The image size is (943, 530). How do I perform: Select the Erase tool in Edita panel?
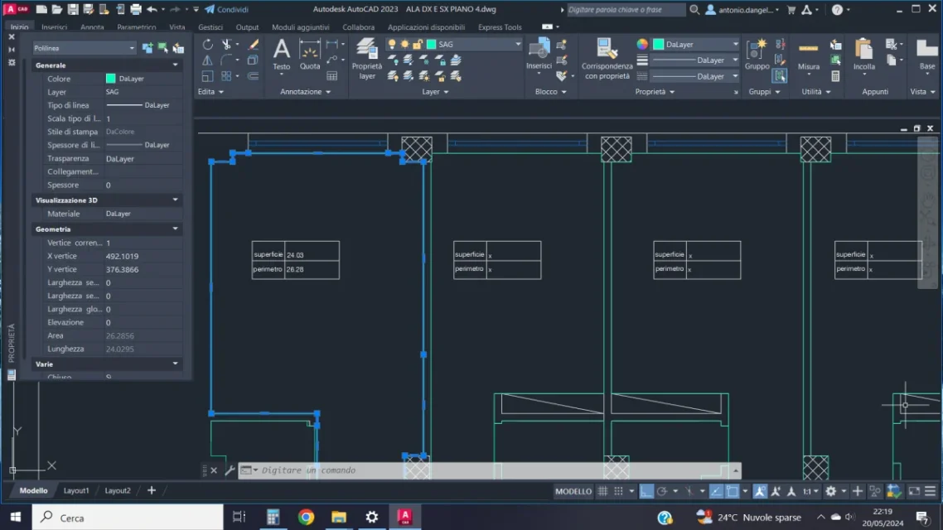254,45
